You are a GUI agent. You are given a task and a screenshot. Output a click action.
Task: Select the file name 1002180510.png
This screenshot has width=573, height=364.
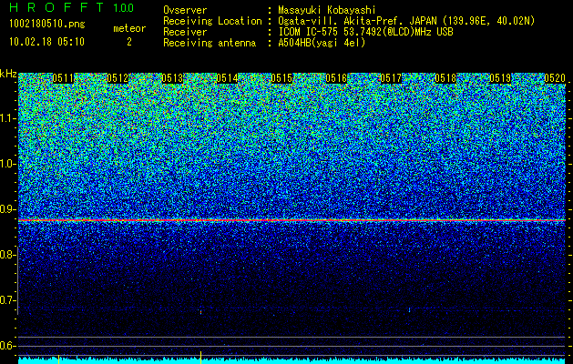point(47,24)
